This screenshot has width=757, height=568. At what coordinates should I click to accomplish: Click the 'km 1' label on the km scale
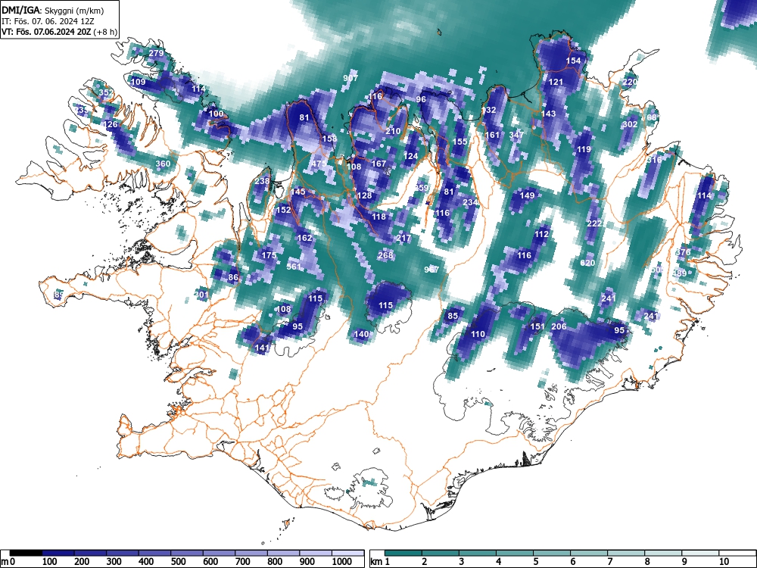(380, 562)
